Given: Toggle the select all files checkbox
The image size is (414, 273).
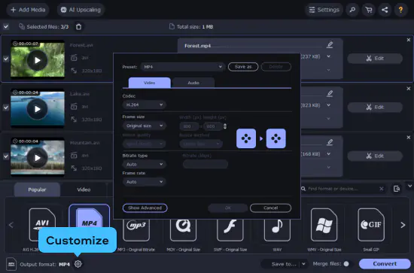Looking at the screenshot, I should pos(6,26).
